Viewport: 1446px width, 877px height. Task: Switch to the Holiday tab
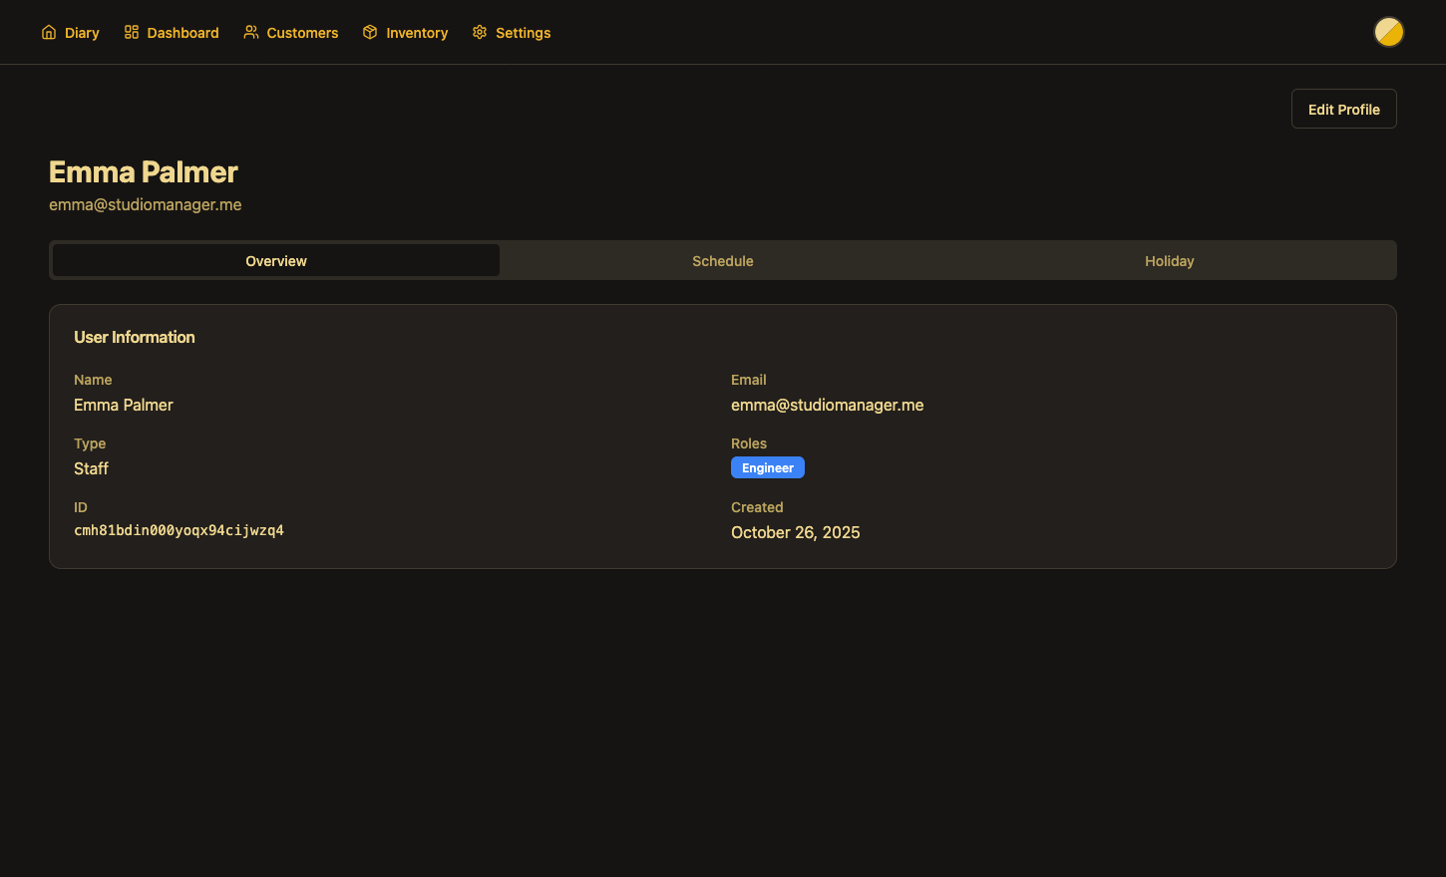tap(1169, 261)
